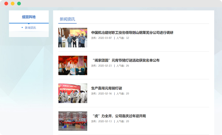Open article 中国机冶建材职工技协领导到山钢莱芜分公司进行调研

coord(132,32)
